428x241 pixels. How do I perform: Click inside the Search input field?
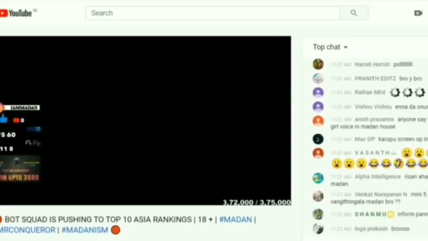click(212, 13)
